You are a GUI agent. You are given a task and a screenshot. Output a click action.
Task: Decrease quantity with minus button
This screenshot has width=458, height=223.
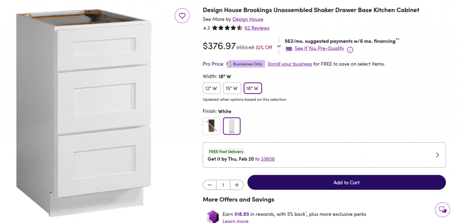tap(210, 185)
